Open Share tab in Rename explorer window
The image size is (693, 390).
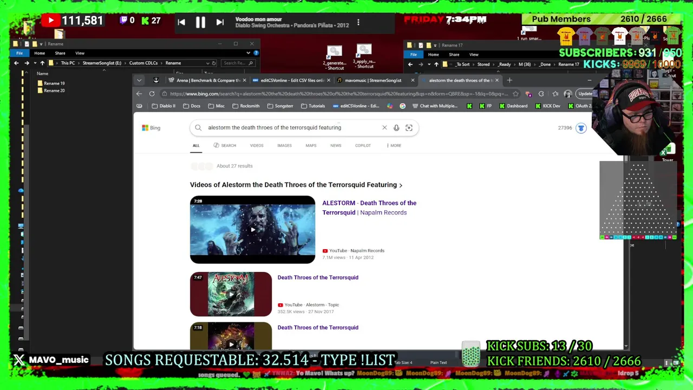pos(60,53)
